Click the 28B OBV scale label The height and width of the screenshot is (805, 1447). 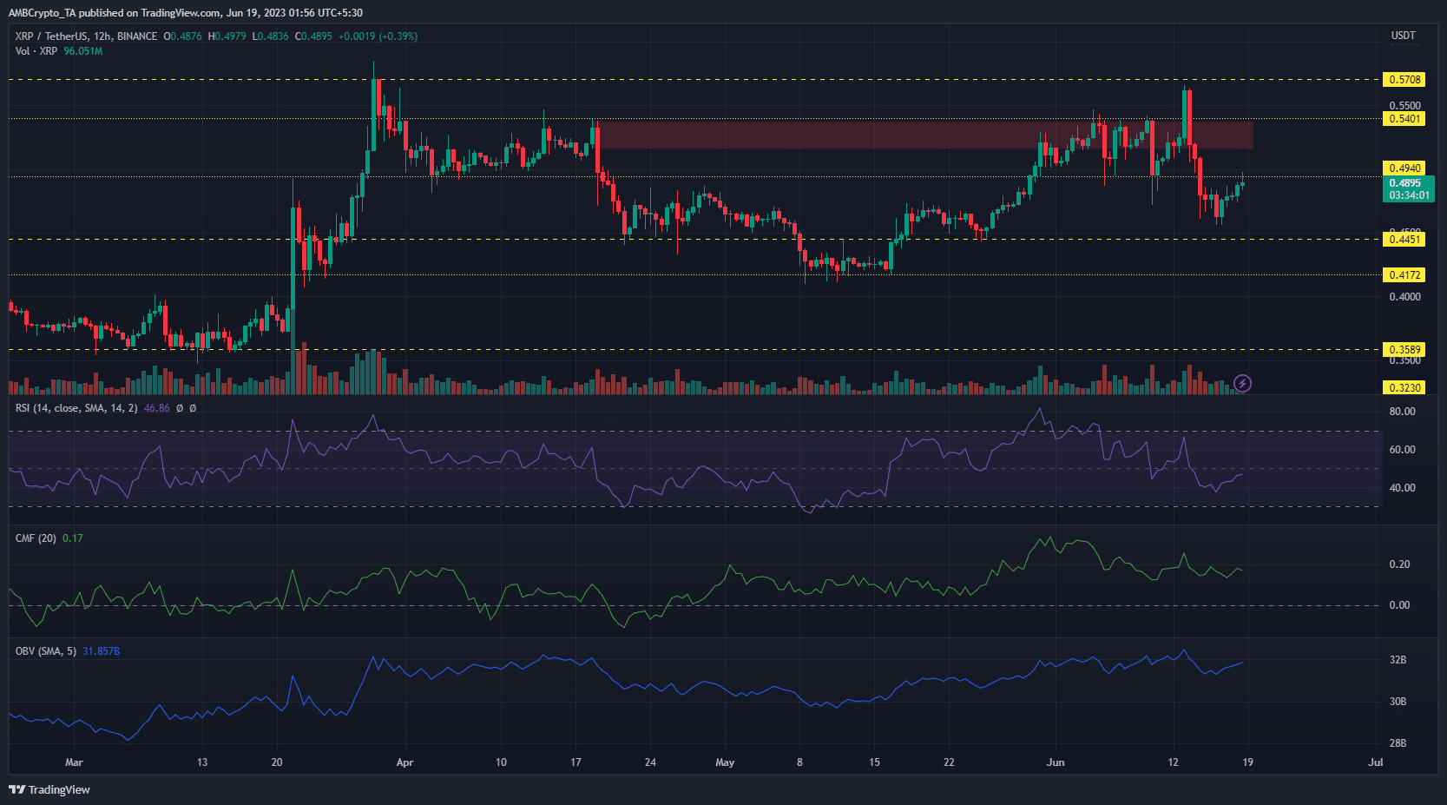click(x=1398, y=743)
